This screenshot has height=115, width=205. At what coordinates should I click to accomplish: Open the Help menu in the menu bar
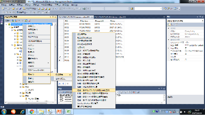coord(74,5)
